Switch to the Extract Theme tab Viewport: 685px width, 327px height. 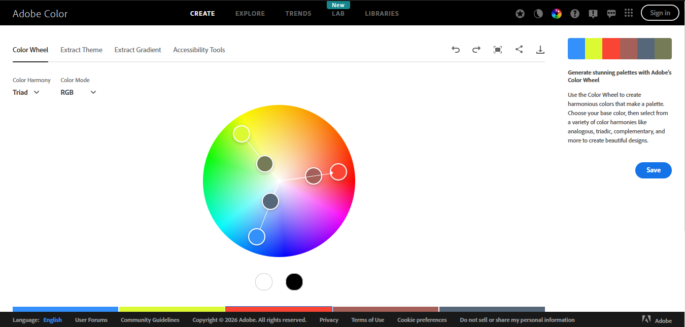[81, 50]
